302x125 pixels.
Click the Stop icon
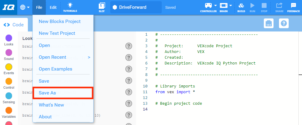coord(264,5)
